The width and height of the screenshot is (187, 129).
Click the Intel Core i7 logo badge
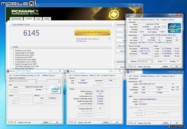[x=174, y=28]
